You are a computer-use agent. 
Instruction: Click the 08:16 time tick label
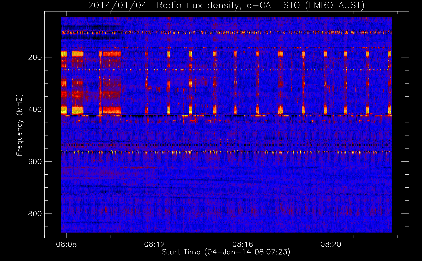(243, 244)
